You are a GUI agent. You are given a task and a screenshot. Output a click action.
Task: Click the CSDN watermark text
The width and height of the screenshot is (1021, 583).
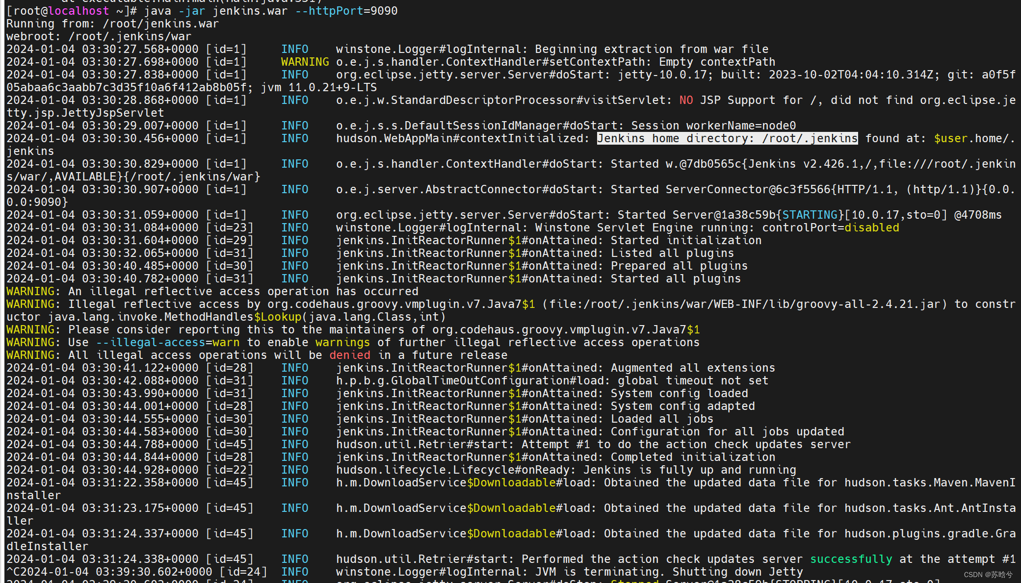pos(988,574)
